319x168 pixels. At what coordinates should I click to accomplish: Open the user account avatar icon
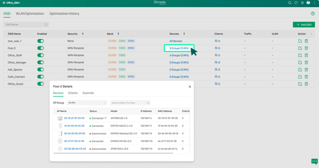[x=308, y=3]
